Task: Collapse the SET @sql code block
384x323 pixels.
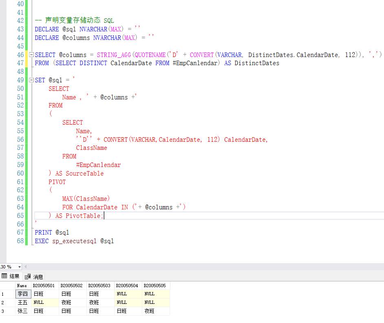Action: [x=31, y=80]
